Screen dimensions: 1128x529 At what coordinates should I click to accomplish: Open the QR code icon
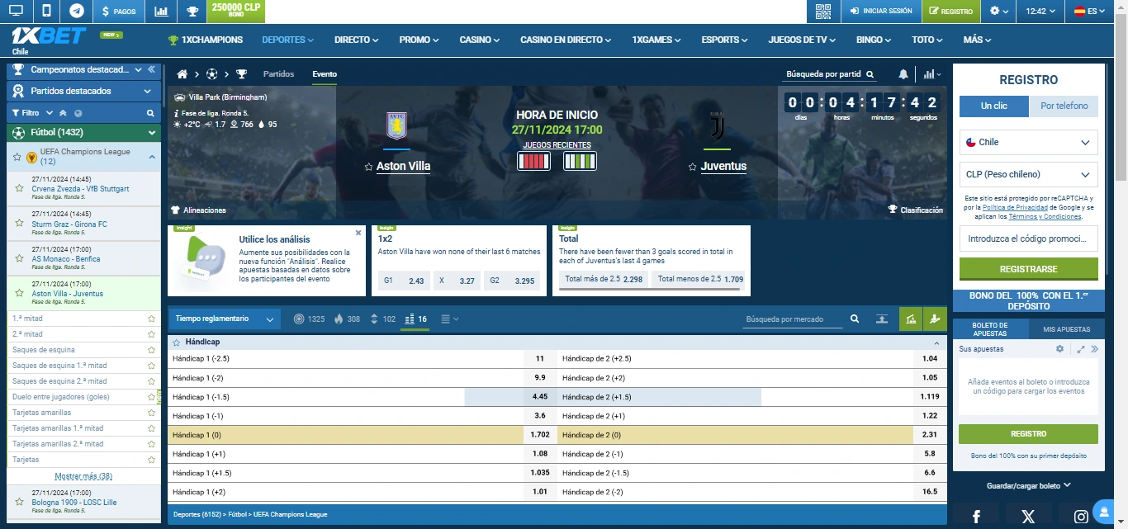point(822,12)
